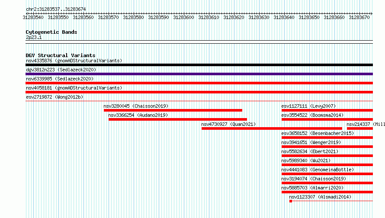This screenshot has width=385, height=218.
Task: Click ruler position 31283570
Action: tap(108, 17)
